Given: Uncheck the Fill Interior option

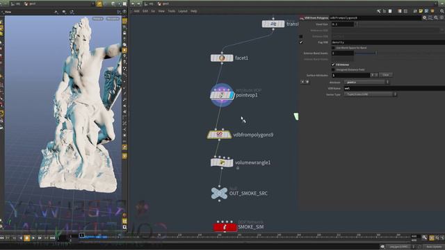Looking at the screenshot, I should coord(334,65).
